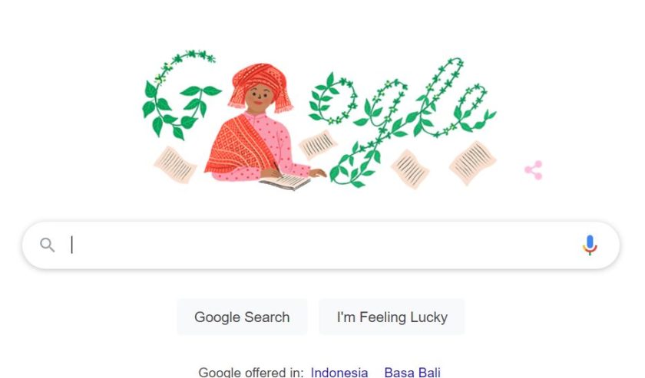Activate the voice search microphone icon

[x=590, y=245]
